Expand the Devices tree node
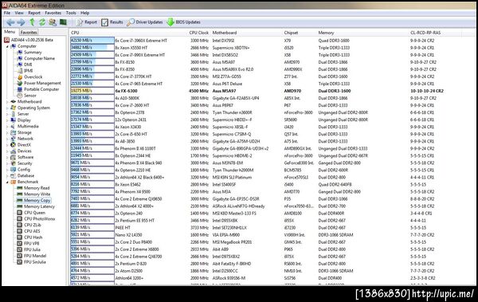This screenshot has width=478, height=302. tap(7, 151)
